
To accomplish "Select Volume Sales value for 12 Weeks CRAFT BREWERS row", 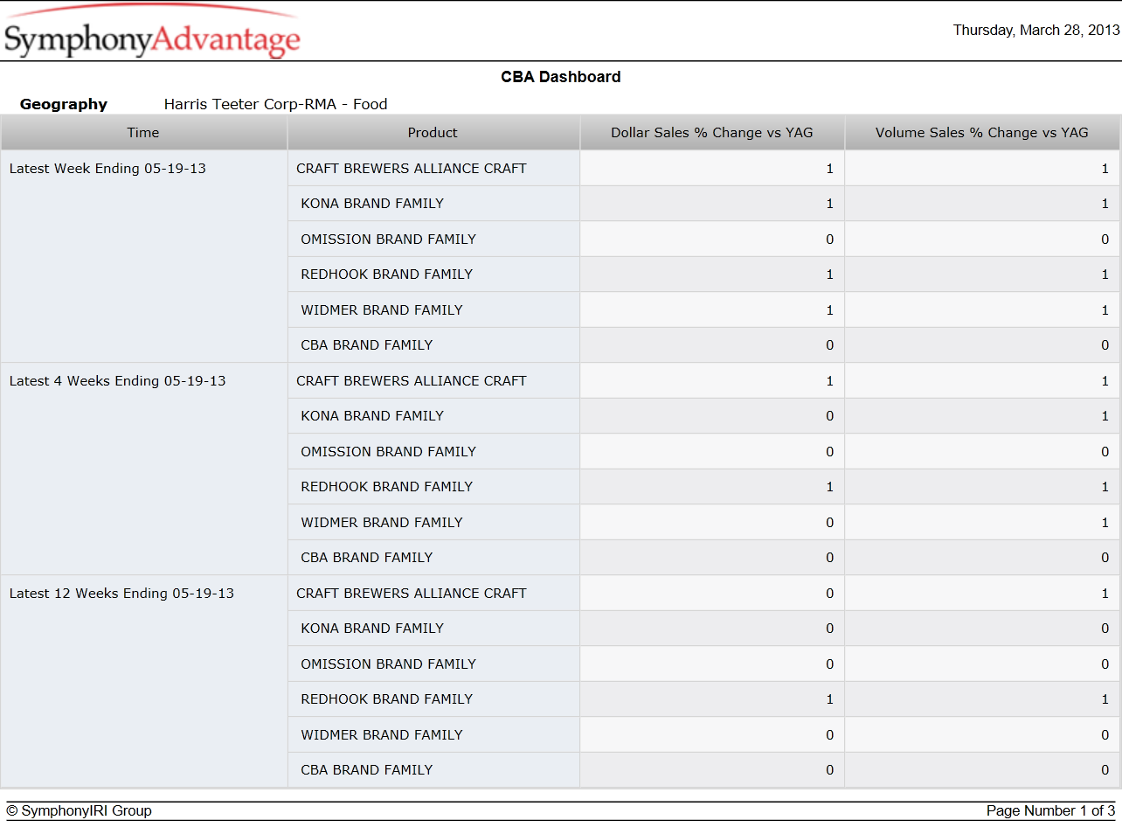I will coord(982,593).
